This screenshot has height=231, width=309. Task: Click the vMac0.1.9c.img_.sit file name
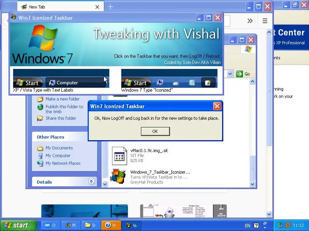(149, 151)
